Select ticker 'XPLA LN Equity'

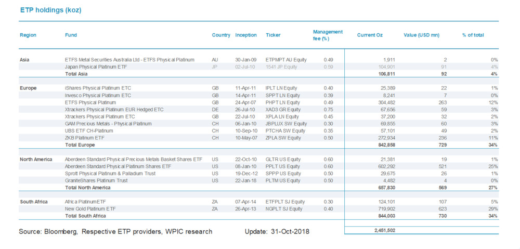click(x=282, y=117)
